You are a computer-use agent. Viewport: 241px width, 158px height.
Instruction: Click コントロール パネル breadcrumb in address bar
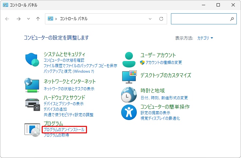74,19
